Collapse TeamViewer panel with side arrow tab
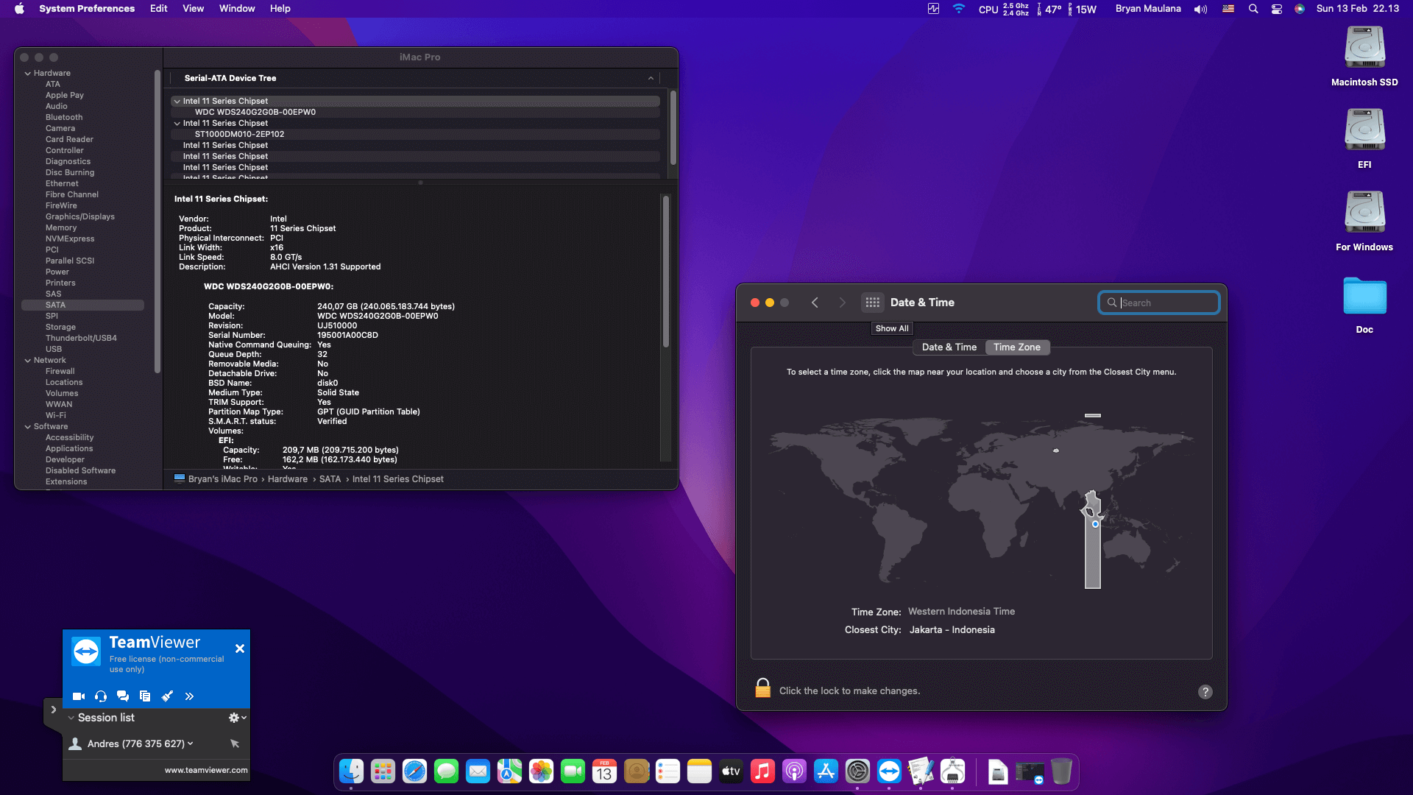The width and height of the screenshot is (1413, 795). point(53,710)
